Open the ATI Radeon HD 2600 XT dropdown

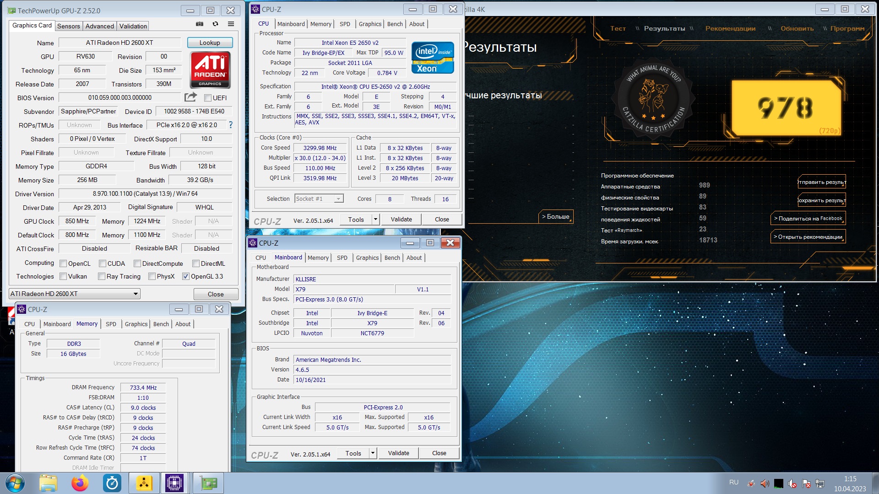click(75, 294)
